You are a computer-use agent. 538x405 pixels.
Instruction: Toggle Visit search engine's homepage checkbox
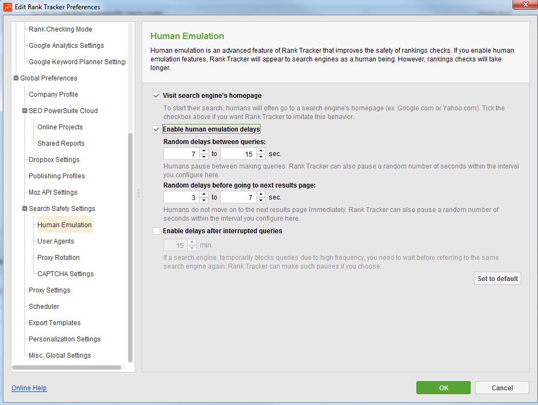tap(156, 96)
